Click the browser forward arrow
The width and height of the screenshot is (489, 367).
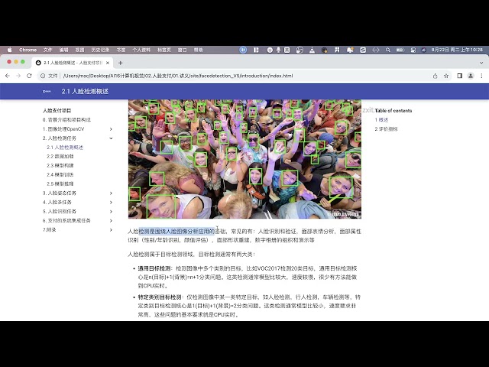(x=18, y=76)
